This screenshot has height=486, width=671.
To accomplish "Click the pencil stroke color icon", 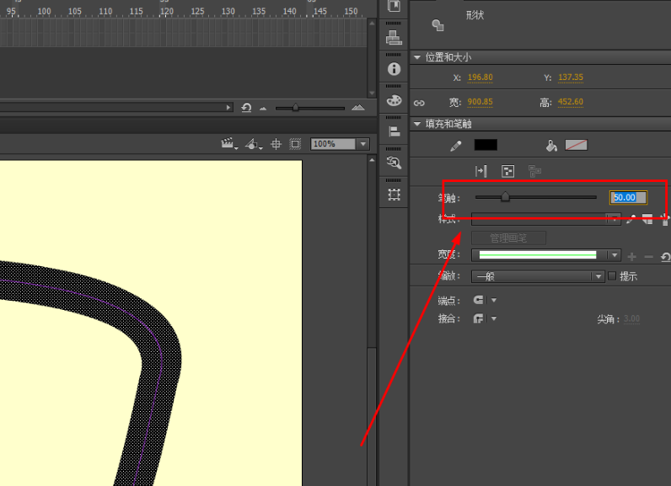I will [x=456, y=146].
